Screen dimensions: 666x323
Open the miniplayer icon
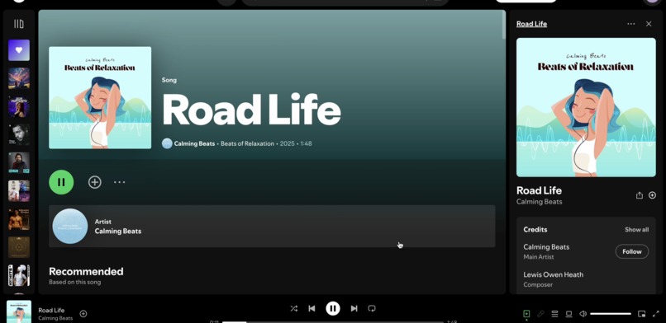tap(641, 314)
